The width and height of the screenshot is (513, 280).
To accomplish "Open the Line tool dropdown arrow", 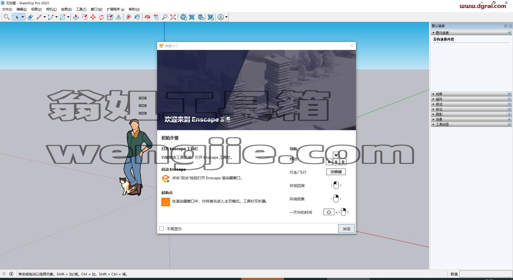I will [x=45, y=17].
